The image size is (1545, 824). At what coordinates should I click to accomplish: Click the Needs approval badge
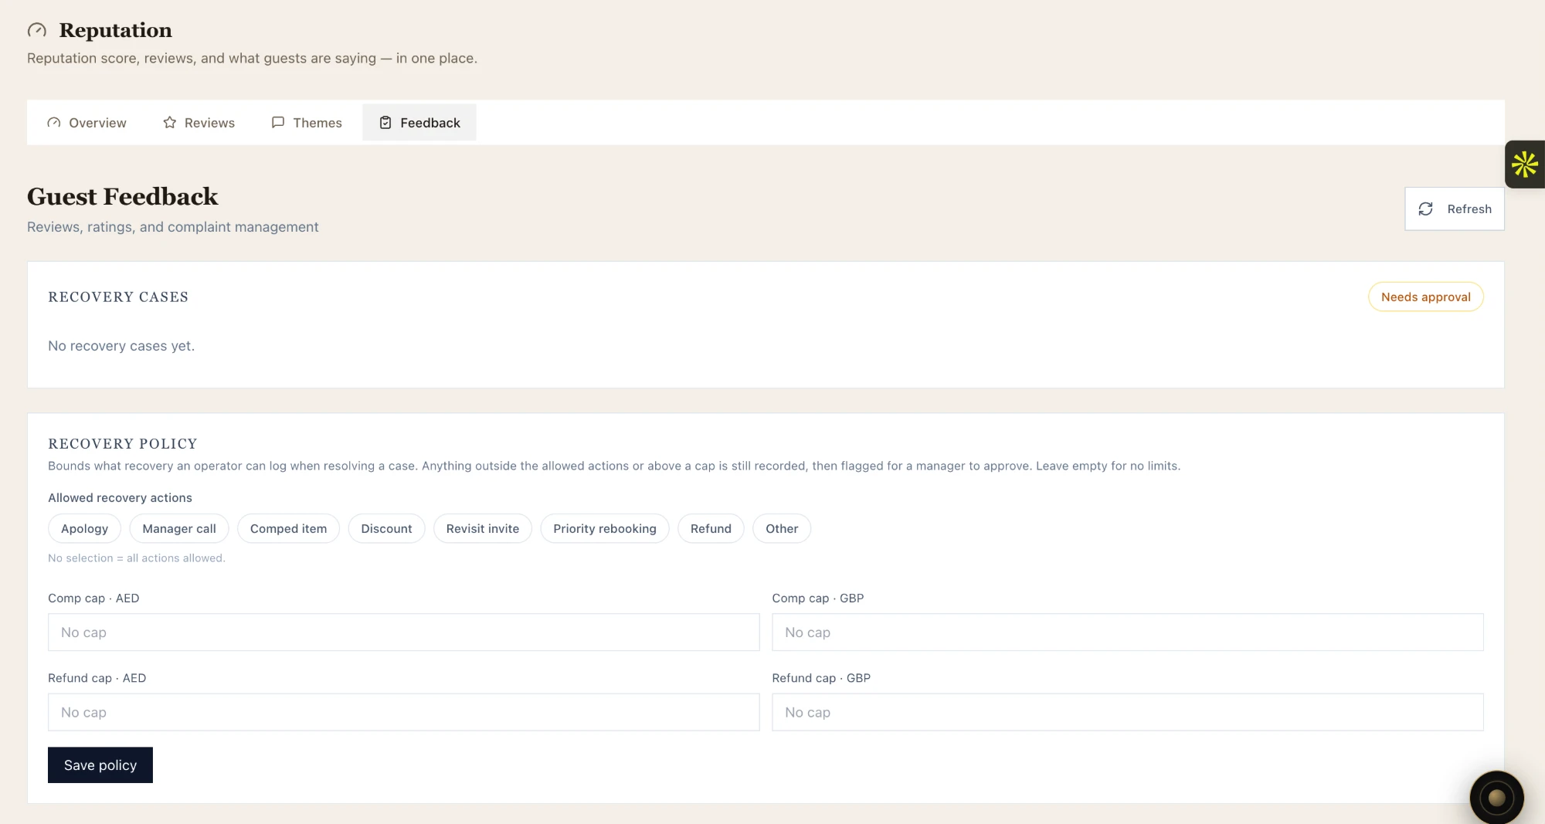(1426, 297)
